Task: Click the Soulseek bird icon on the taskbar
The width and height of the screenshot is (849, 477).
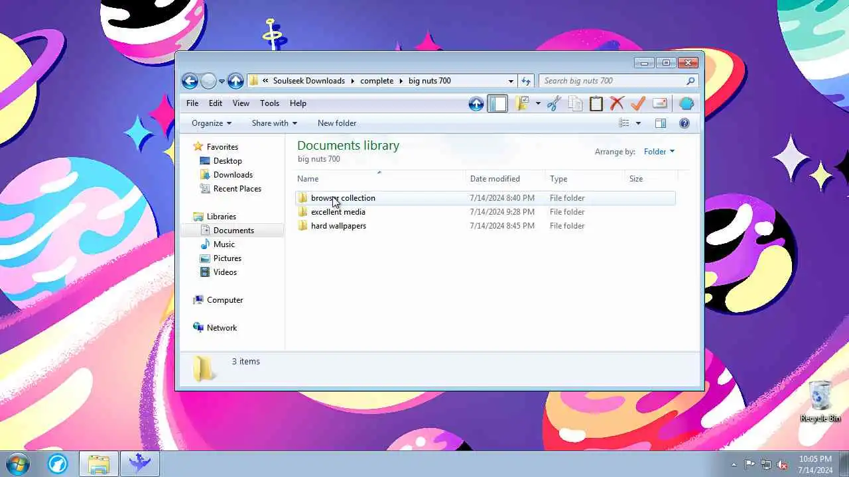Action: click(140, 464)
